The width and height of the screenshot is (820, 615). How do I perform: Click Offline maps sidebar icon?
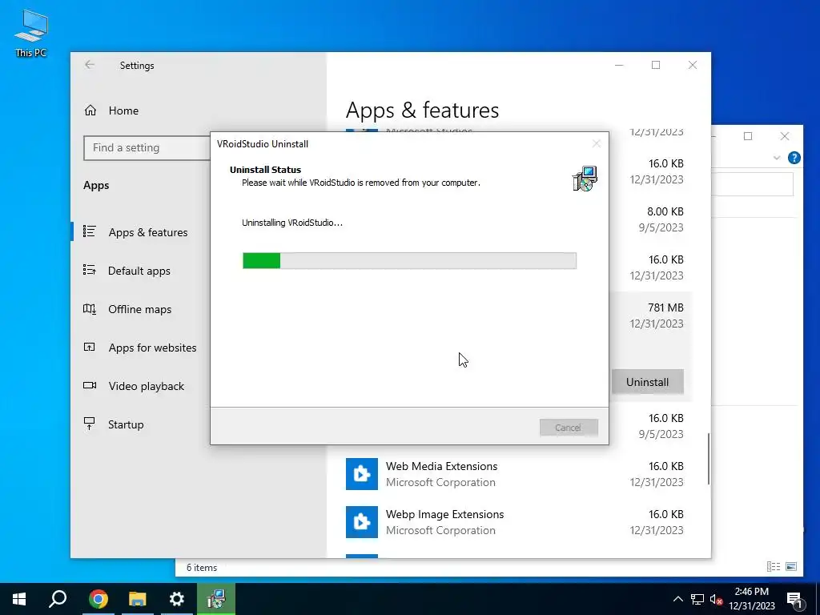tap(90, 308)
